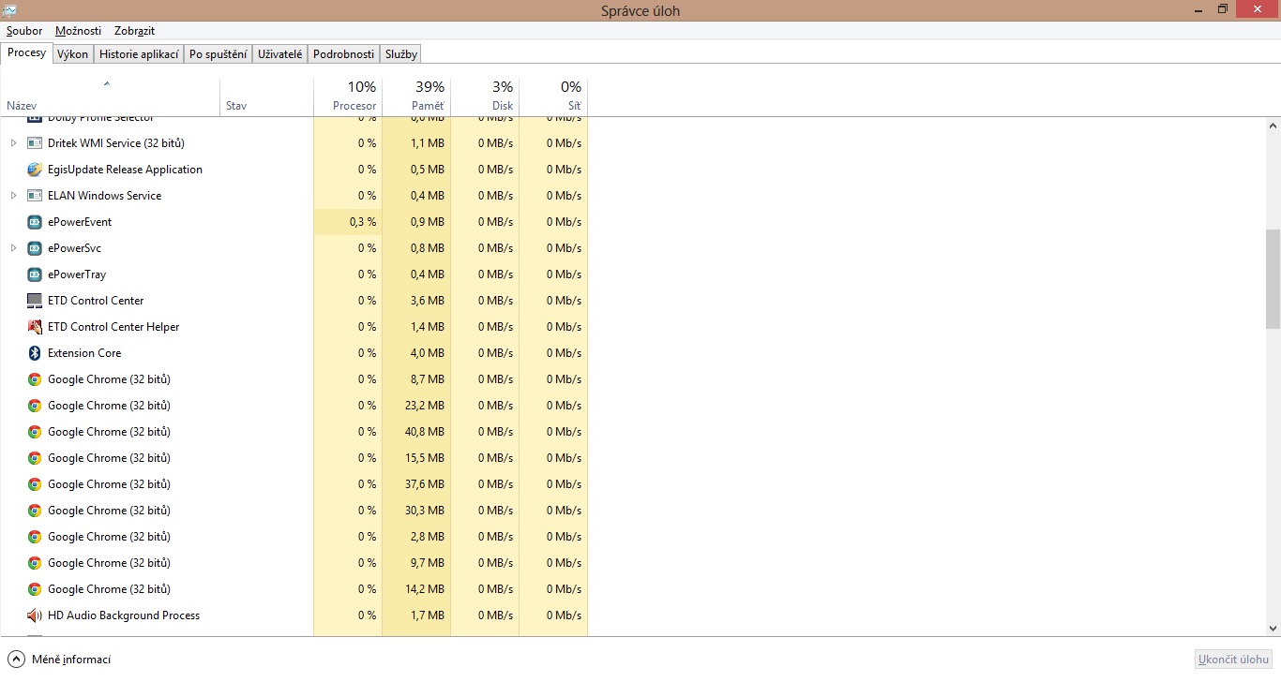The height and width of the screenshot is (682, 1281).
Task: Click the Dritek WMI Service process icon
Action: [x=35, y=143]
